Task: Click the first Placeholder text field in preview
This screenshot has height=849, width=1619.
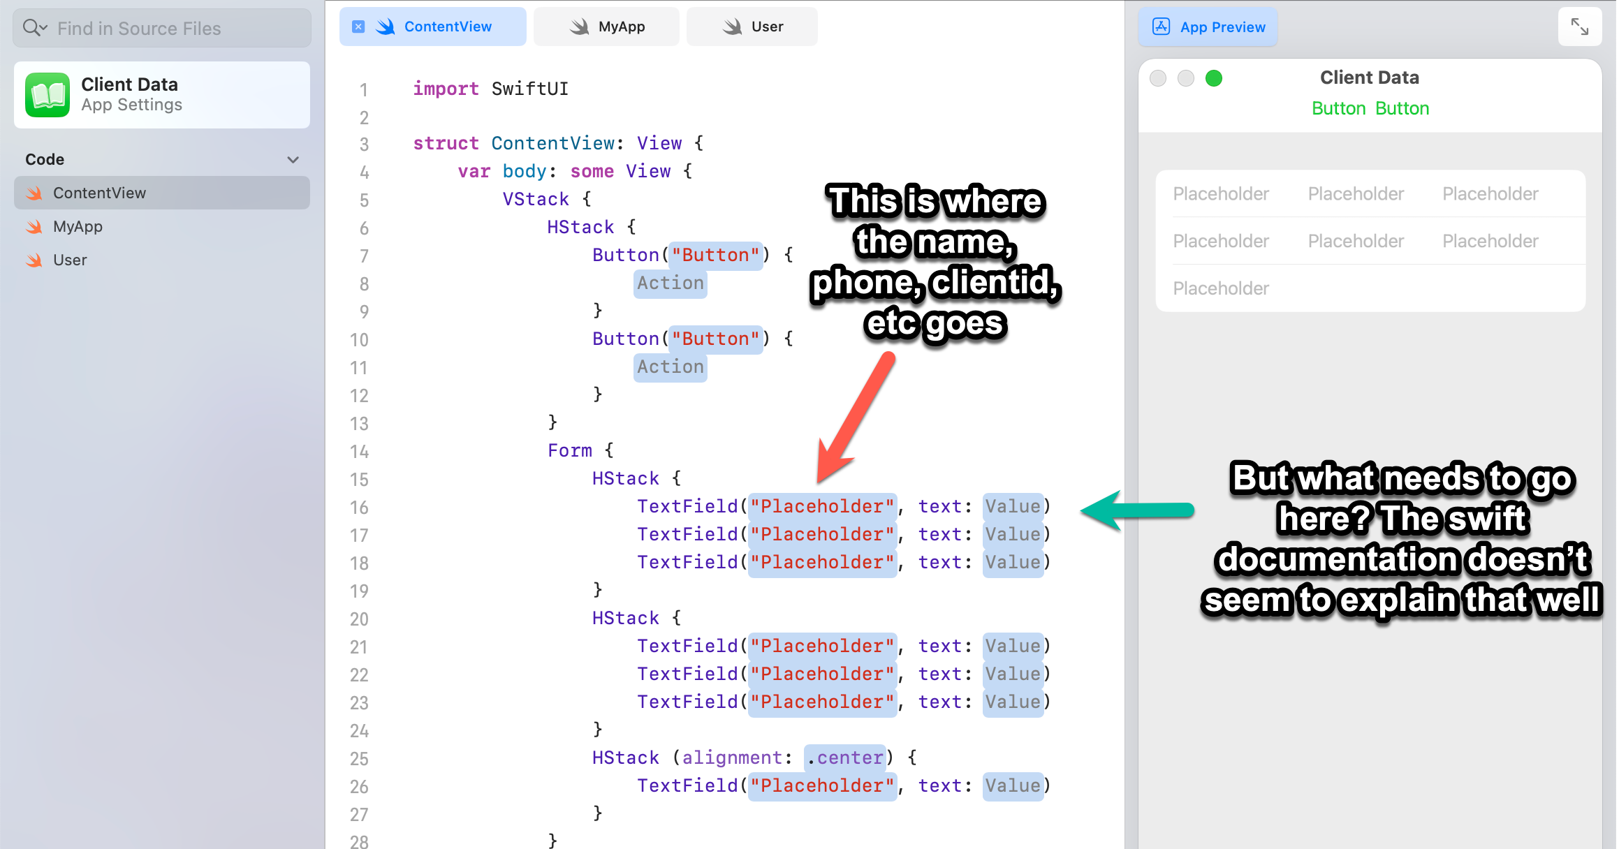Action: (1221, 194)
